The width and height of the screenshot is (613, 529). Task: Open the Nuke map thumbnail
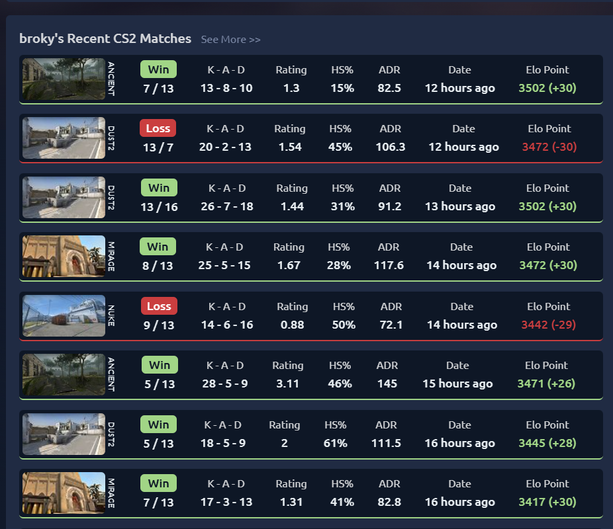point(64,315)
